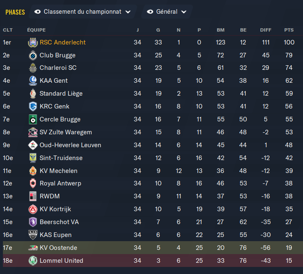Click the KAA Gent club logo
This screenshot has width=303, height=274.
33,81
